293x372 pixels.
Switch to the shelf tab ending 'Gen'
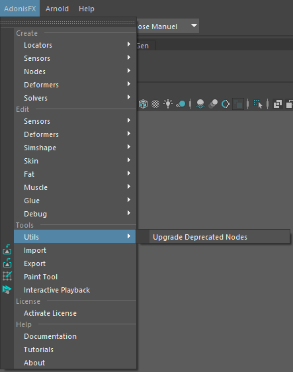pos(146,46)
